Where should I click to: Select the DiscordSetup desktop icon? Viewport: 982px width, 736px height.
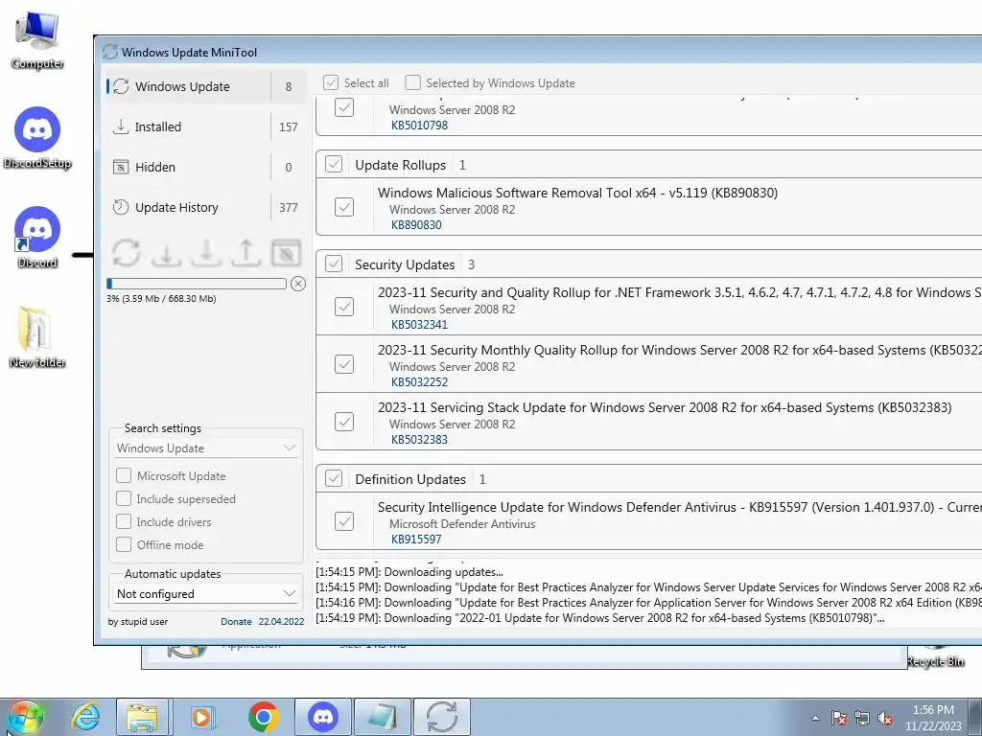pyautogui.click(x=37, y=138)
